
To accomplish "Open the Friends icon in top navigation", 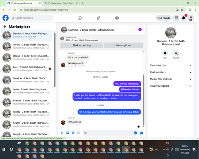I will 98,18.
